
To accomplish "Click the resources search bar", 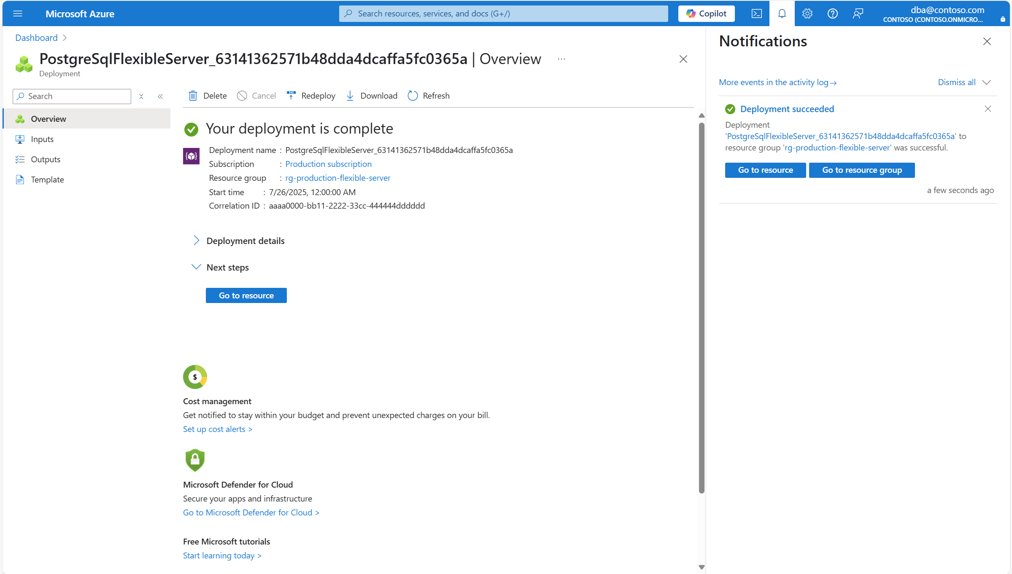I will 503,13.
